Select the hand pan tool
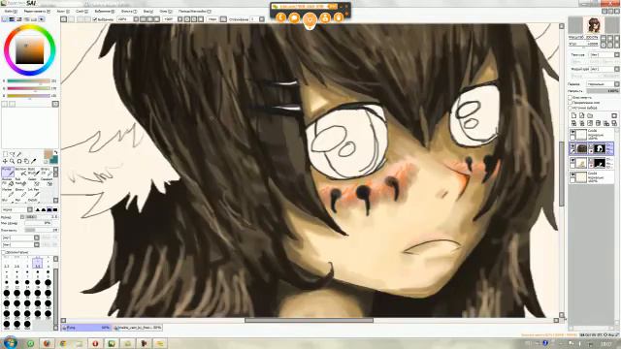 (26, 161)
